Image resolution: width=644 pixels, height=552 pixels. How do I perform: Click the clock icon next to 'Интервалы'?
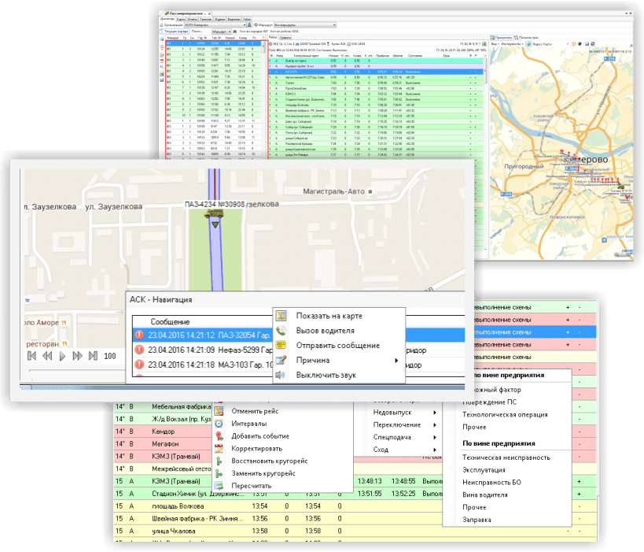click(219, 424)
